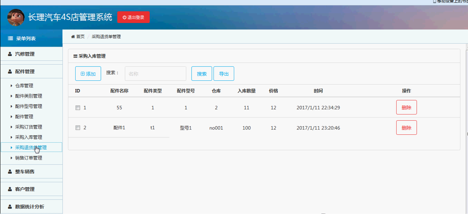
Task: Click timestamp 2017/1/11 23:20:46
Action: [318, 128]
